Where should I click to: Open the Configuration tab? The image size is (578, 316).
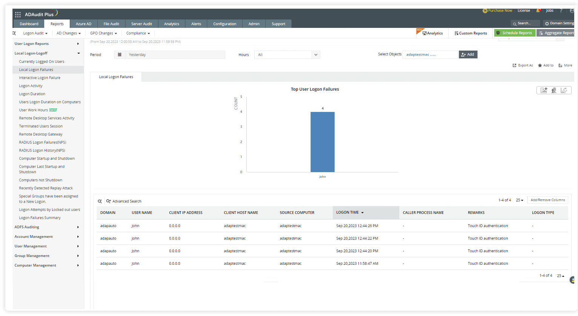(224, 24)
